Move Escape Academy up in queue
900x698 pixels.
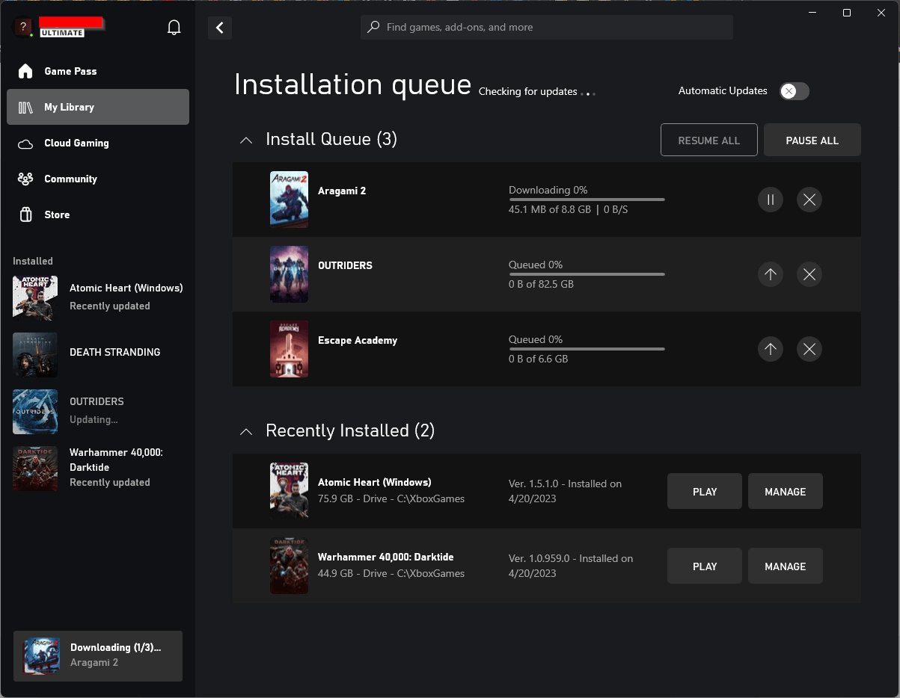click(x=771, y=349)
